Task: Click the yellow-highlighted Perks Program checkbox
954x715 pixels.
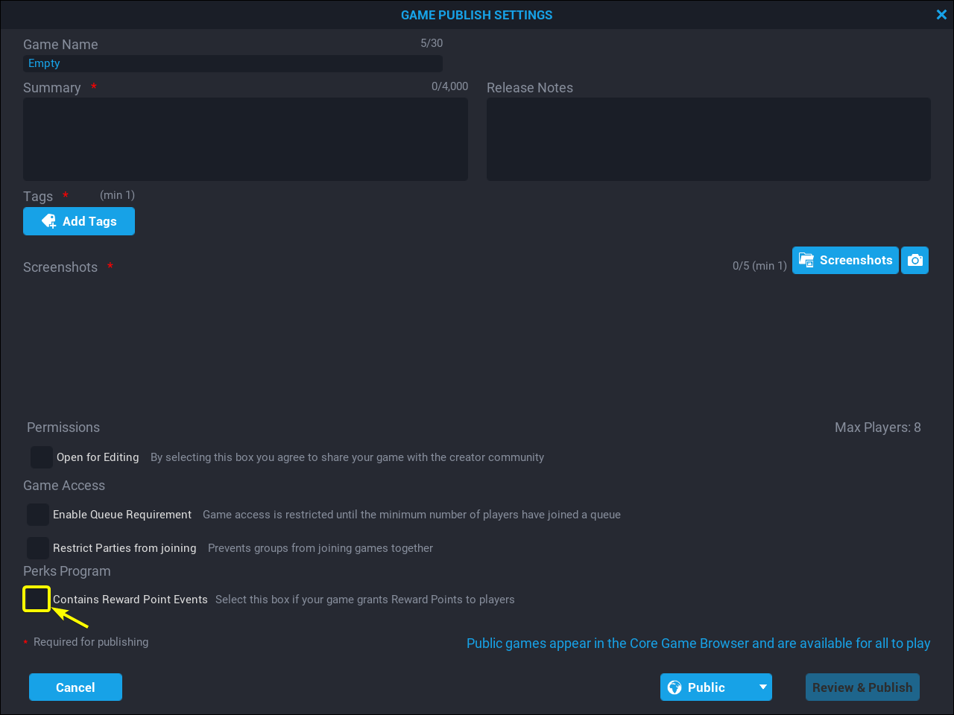Action: coord(36,599)
